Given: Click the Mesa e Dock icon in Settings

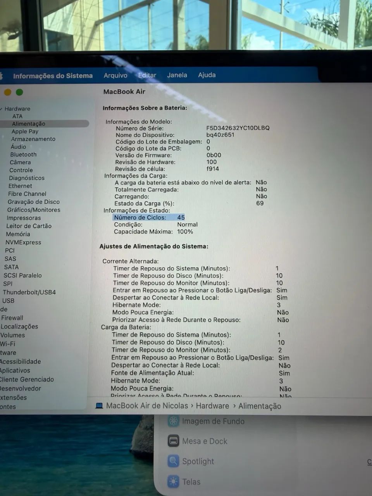Looking at the screenshot, I should click(x=173, y=441).
